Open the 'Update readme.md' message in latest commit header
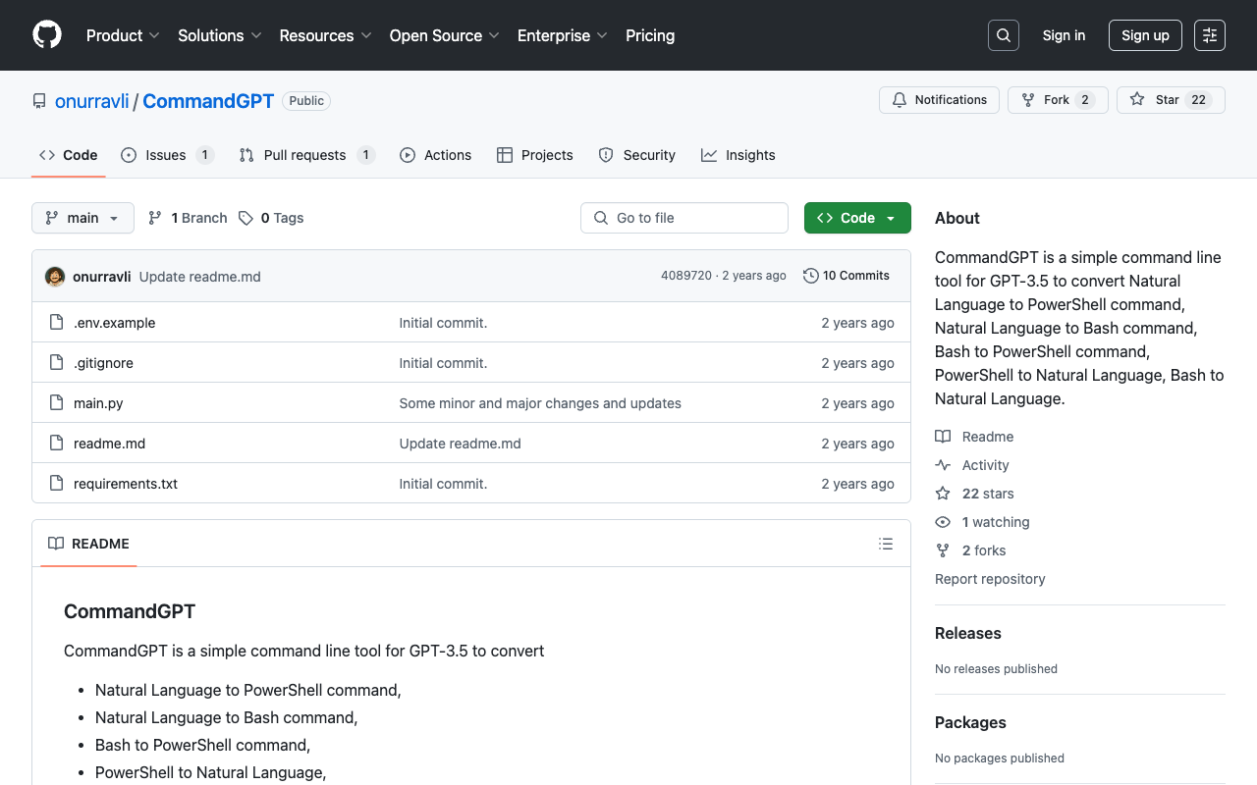The height and width of the screenshot is (785, 1257). click(200, 277)
